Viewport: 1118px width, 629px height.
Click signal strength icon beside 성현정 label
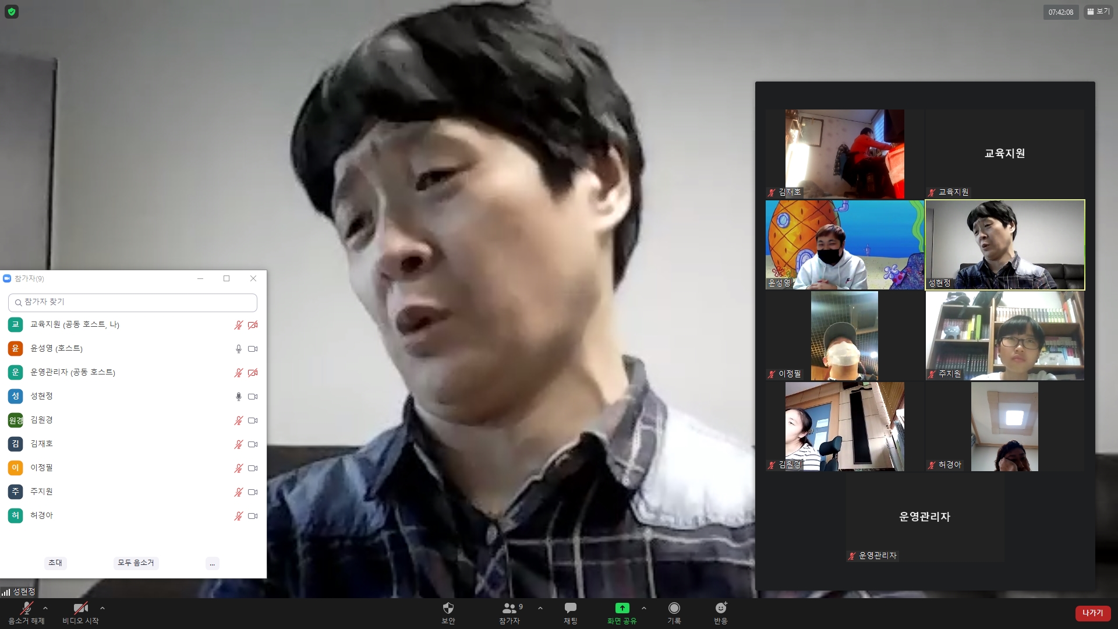[x=6, y=592]
